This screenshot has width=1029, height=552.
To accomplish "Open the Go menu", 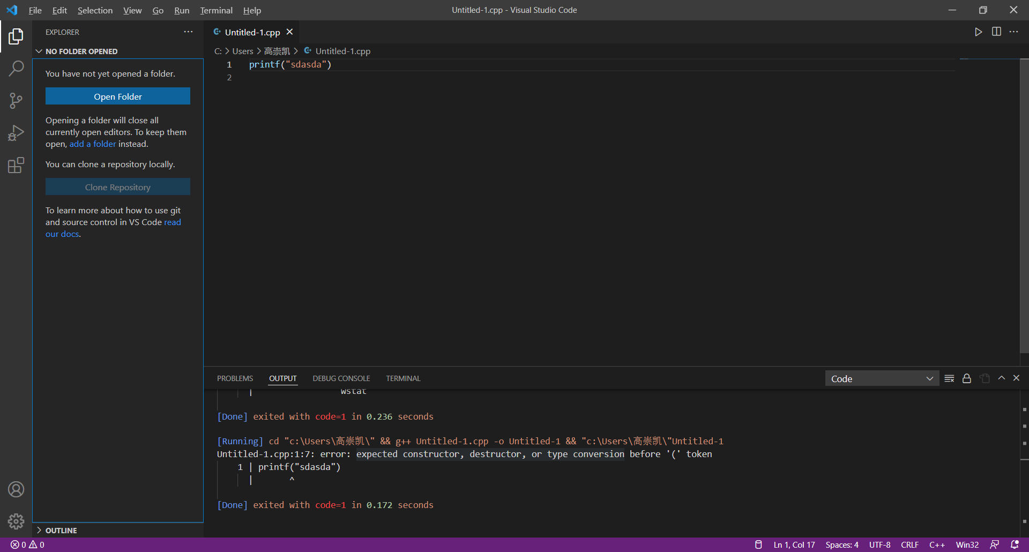I will pyautogui.click(x=158, y=10).
